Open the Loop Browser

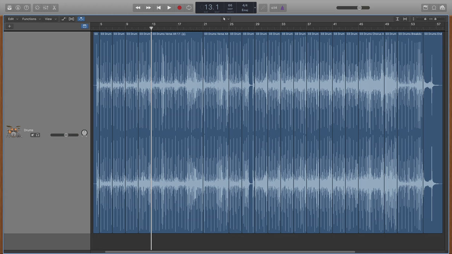[434, 8]
